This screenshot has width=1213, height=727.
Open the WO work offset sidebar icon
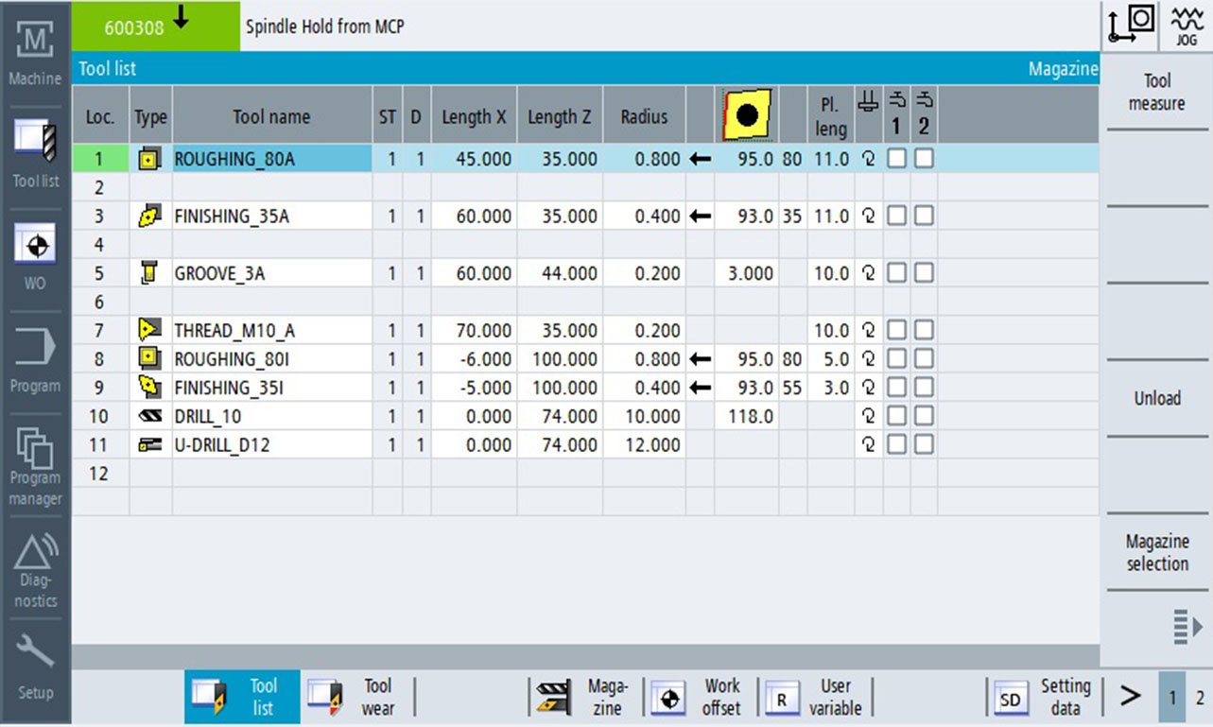(x=35, y=255)
